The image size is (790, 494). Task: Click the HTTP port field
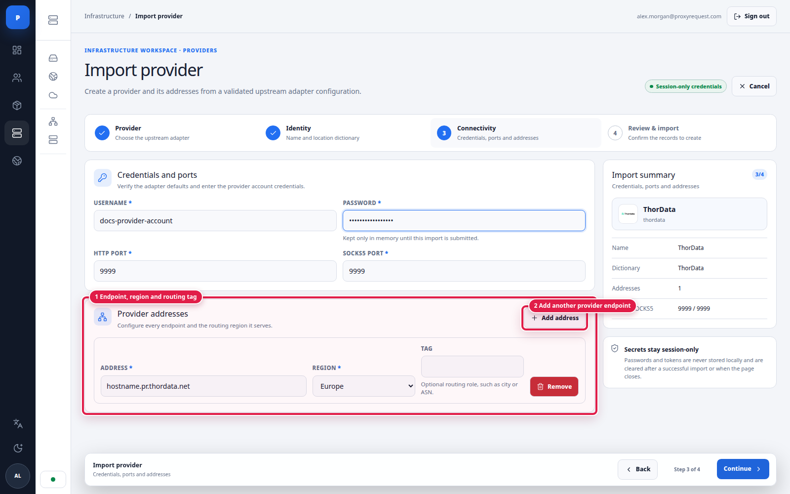tap(215, 271)
